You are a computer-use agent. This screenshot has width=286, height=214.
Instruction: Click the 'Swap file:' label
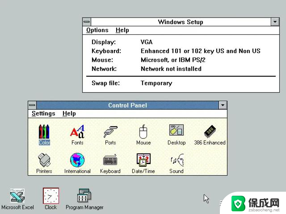point(105,83)
